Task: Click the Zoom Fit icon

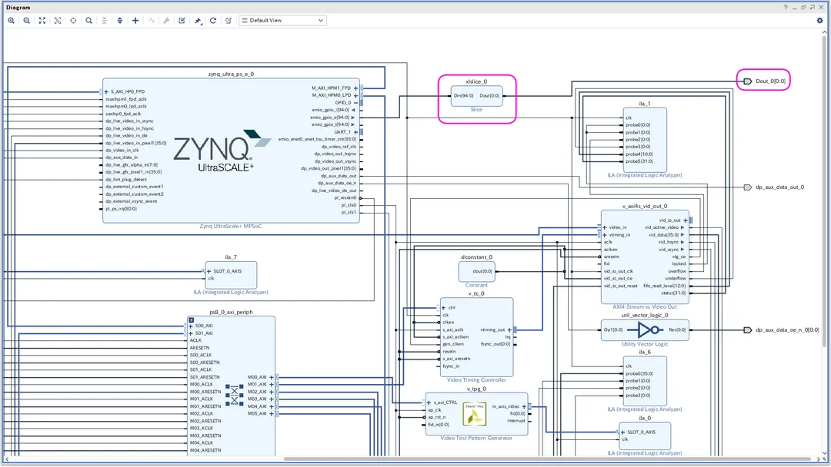Action: click(x=42, y=21)
